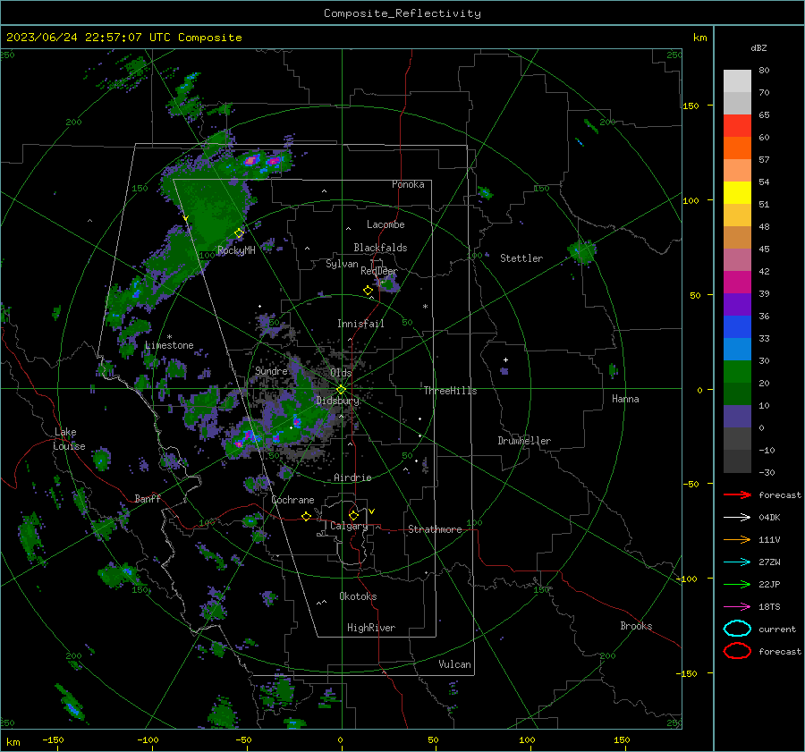Click the Banff town label
Image resolution: width=805 pixels, height=752 pixels.
148,498
